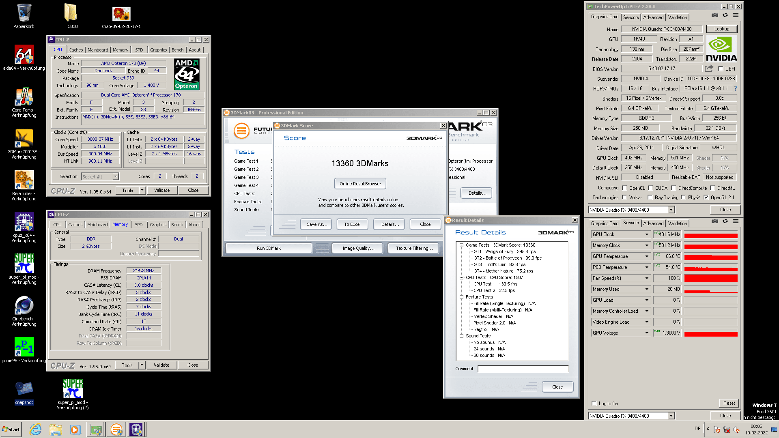The width and height of the screenshot is (779, 438).
Task: Open the snap-09-02-20-17-1 image file
Action: 121,16
